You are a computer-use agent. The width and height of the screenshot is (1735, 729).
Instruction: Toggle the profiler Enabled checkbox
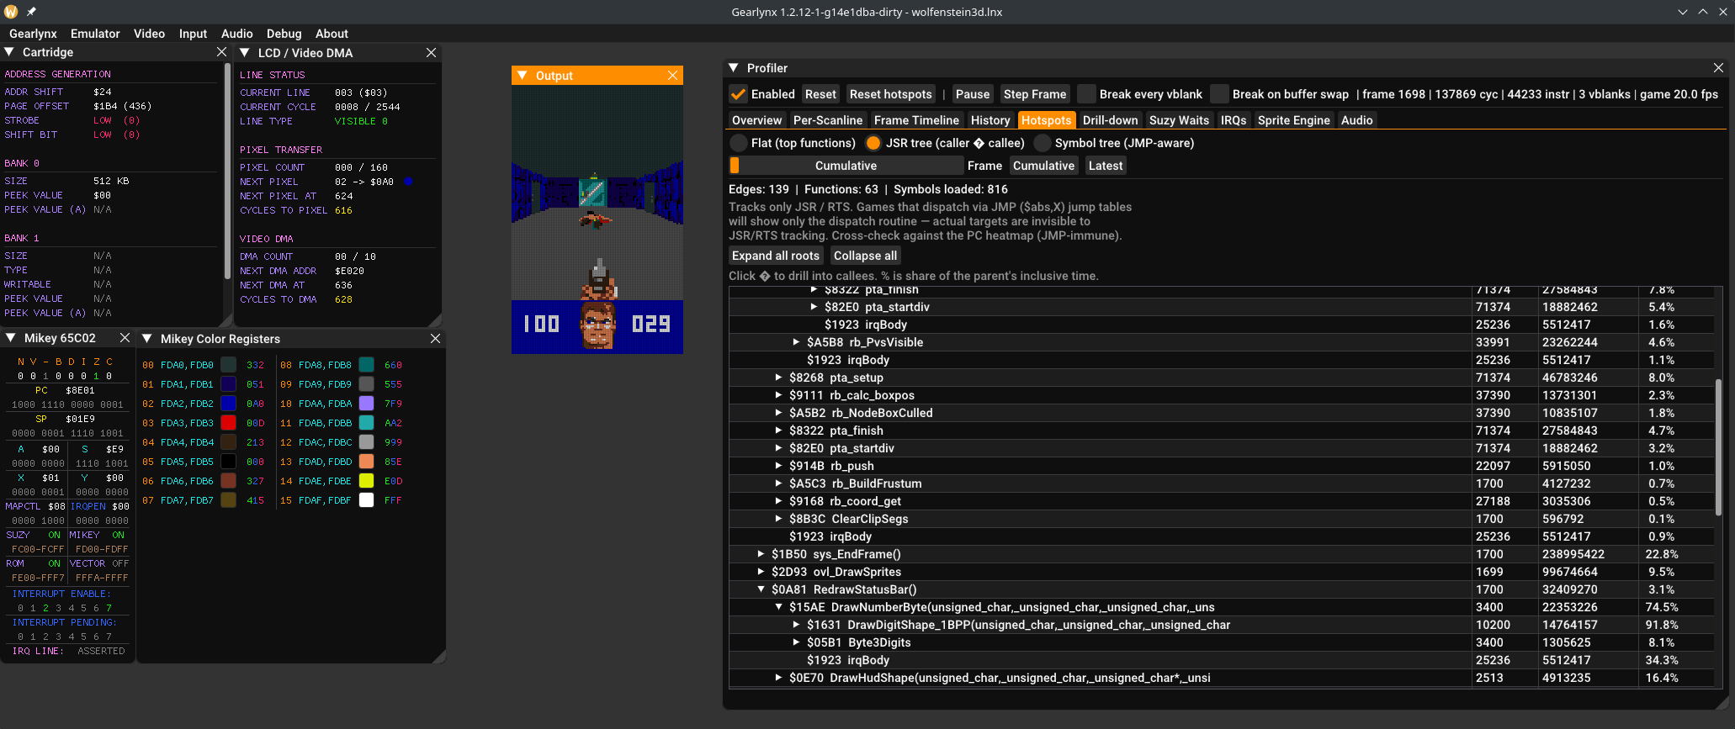pos(738,94)
